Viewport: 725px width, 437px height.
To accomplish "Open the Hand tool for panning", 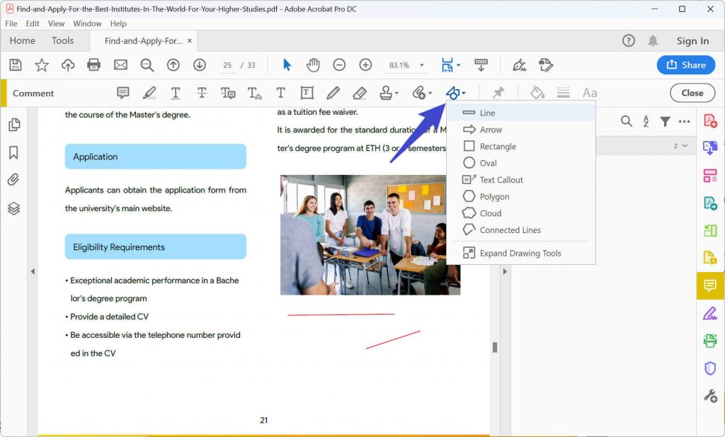I will coord(313,64).
